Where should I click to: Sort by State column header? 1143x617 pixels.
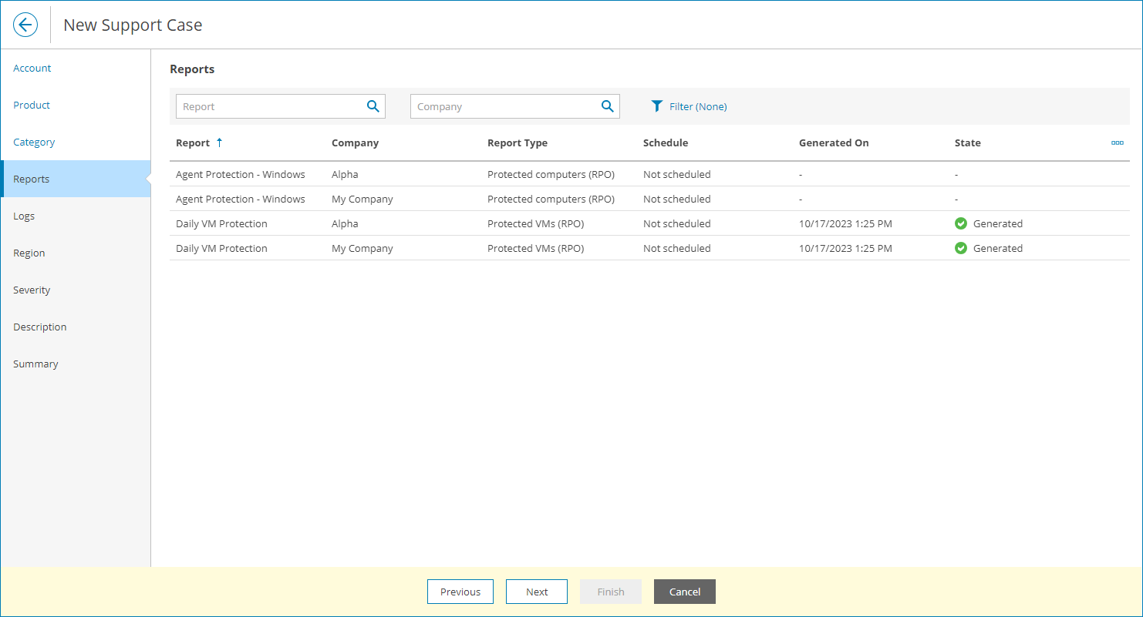(968, 143)
